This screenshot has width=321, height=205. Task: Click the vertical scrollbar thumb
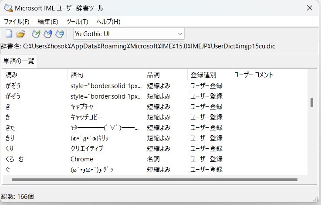coord(311,102)
